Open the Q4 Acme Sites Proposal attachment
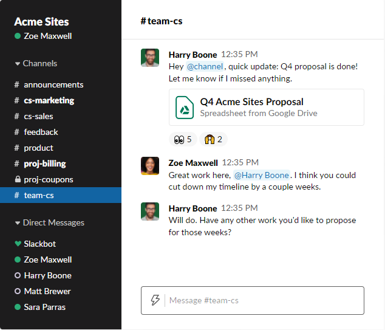 (267, 108)
